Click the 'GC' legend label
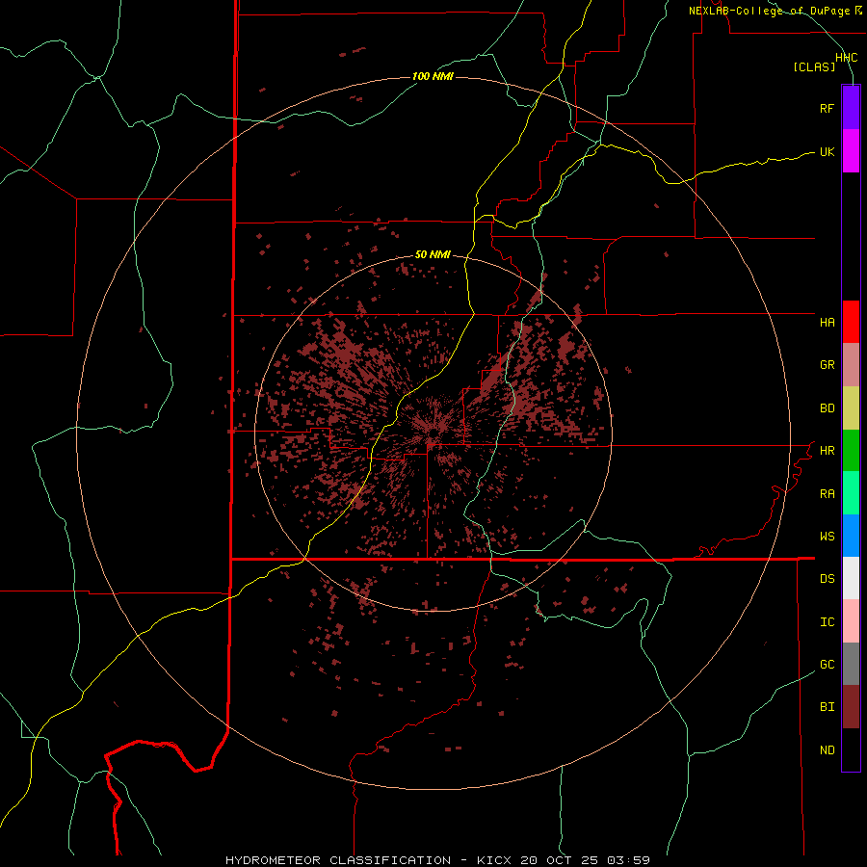The image size is (867, 867). pyautogui.click(x=827, y=665)
